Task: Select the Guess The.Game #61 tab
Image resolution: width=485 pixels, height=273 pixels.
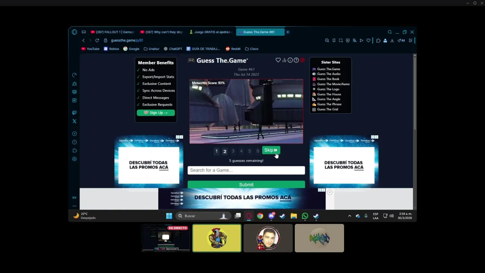Action: pyautogui.click(x=260, y=32)
